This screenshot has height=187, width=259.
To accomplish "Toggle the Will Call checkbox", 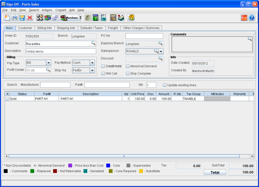I will pyautogui.click(x=103, y=73).
